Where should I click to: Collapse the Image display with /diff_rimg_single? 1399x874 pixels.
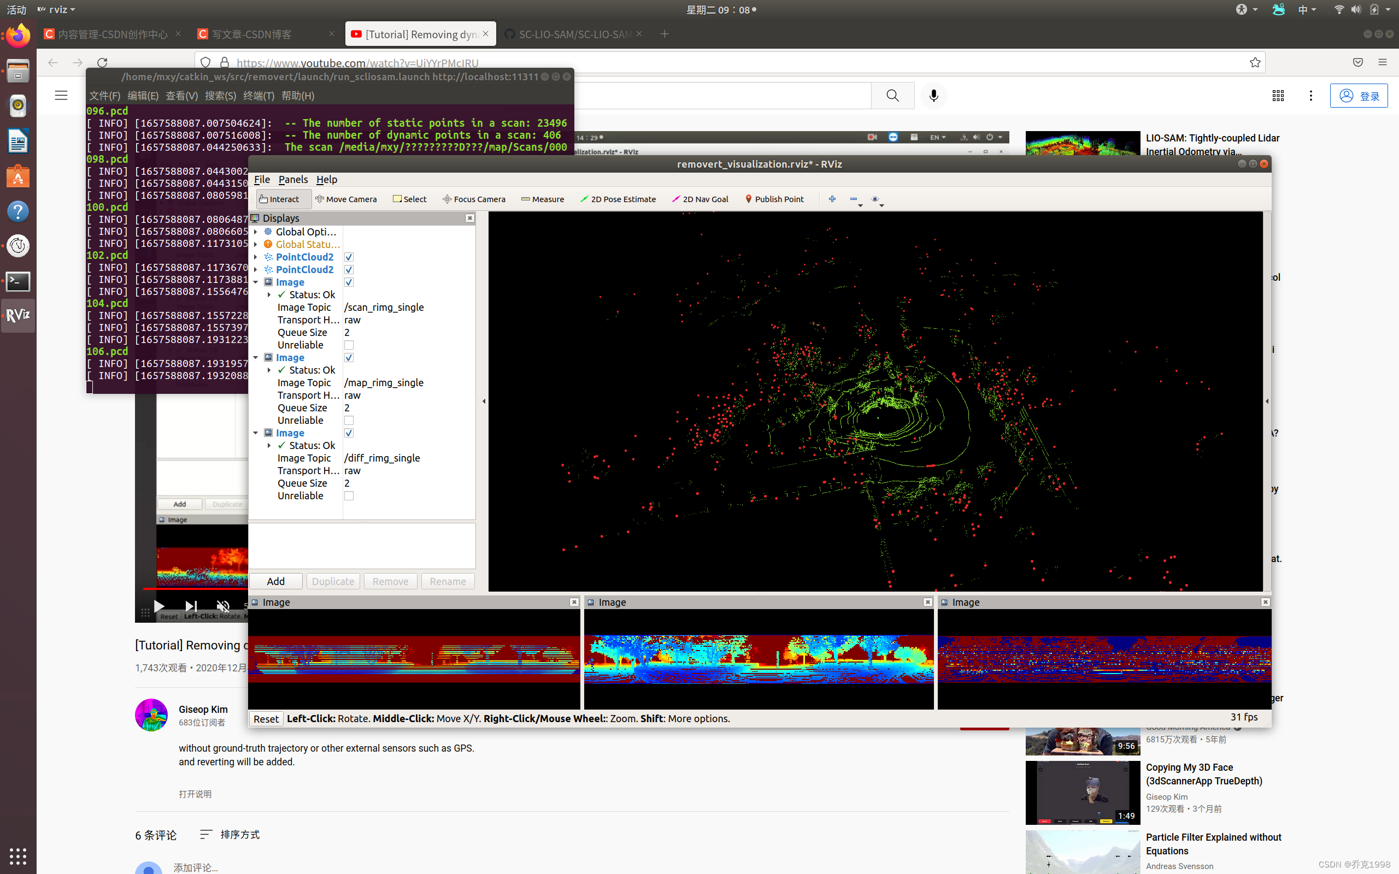click(x=256, y=433)
